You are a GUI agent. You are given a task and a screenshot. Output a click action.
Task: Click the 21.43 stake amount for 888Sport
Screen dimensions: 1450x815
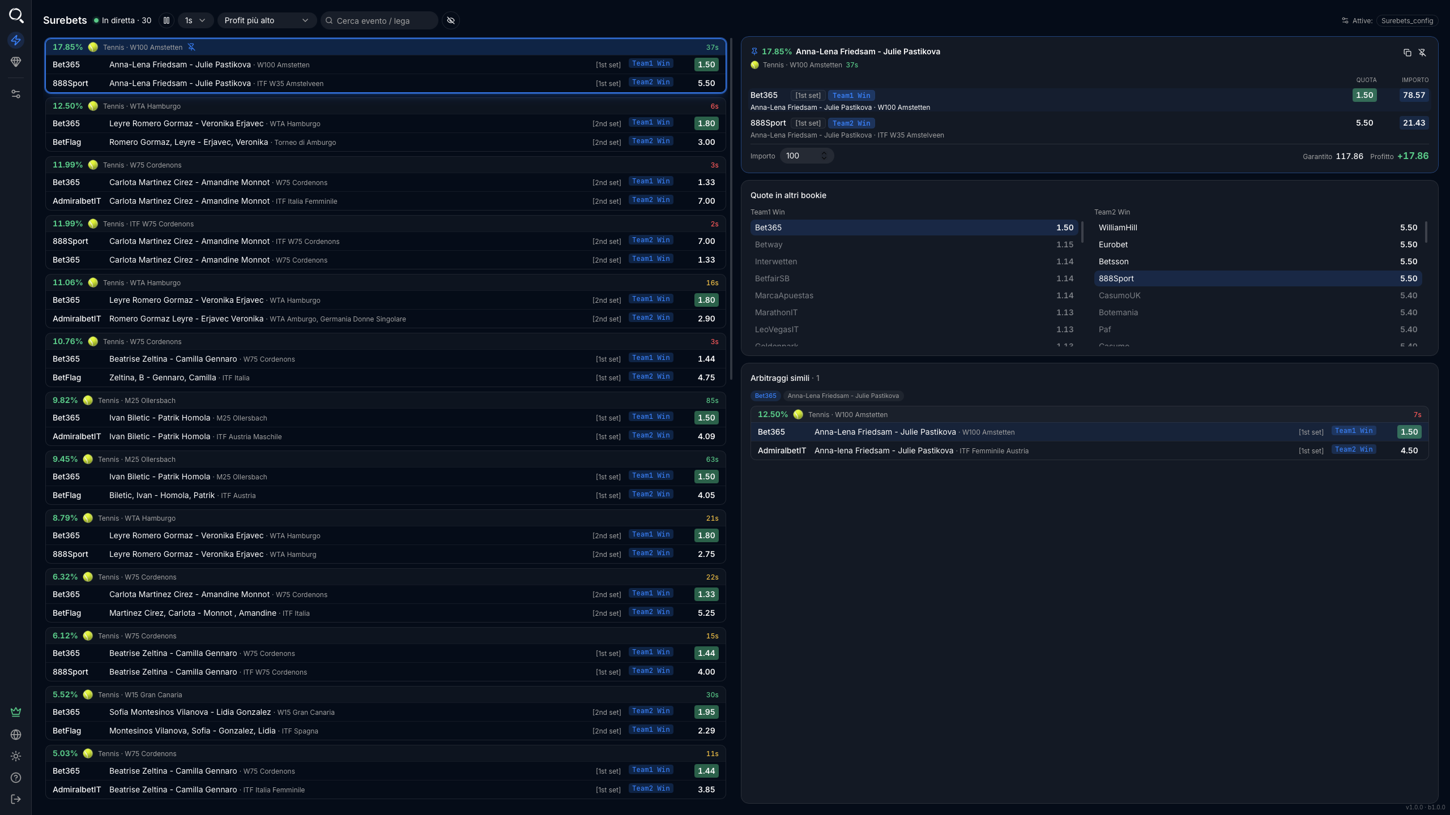[x=1414, y=123]
